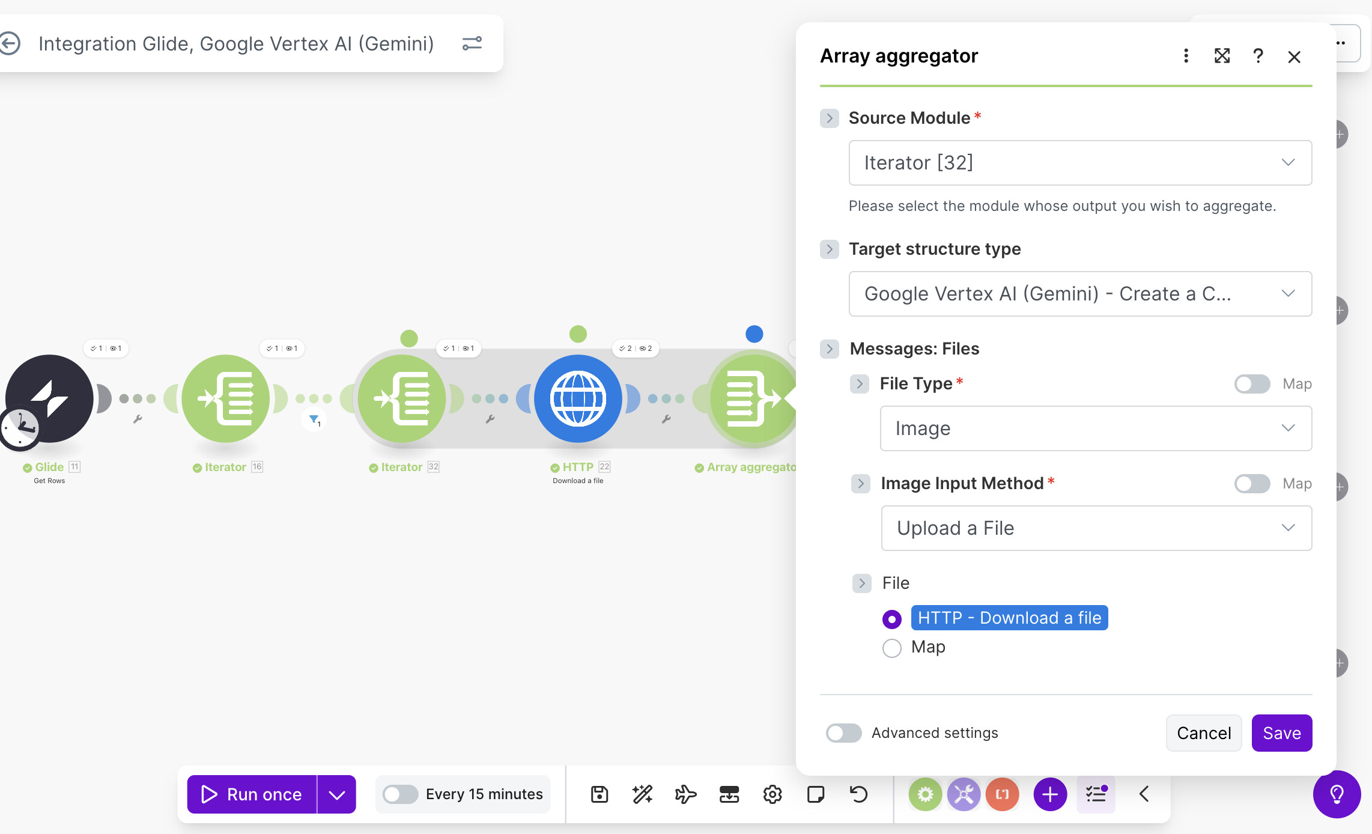This screenshot has height=834, width=1372.
Task: Toggle Map mode for File Type
Action: tap(1252, 384)
